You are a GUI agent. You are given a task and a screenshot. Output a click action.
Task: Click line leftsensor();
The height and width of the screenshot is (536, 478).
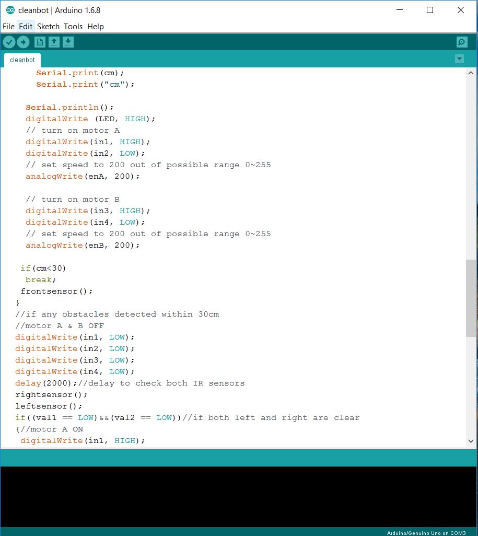point(49,406)
